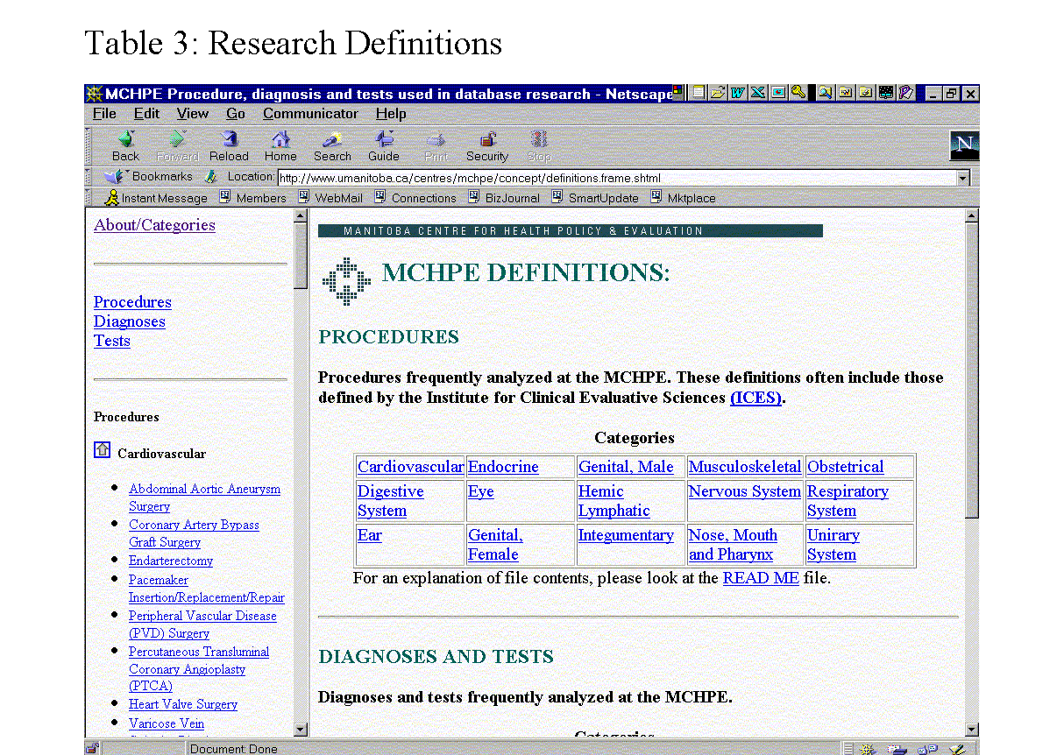Open the Communicator menu
Viewport: 1064px width, 755px height.
(310, 114)
